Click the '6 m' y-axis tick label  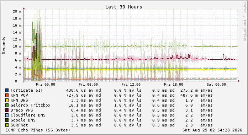[18, 60]
